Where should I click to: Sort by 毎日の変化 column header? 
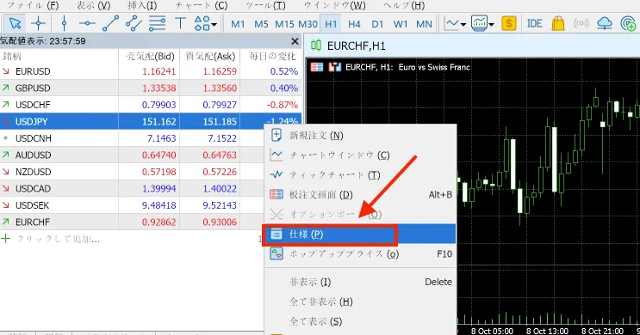click(271, 56)
